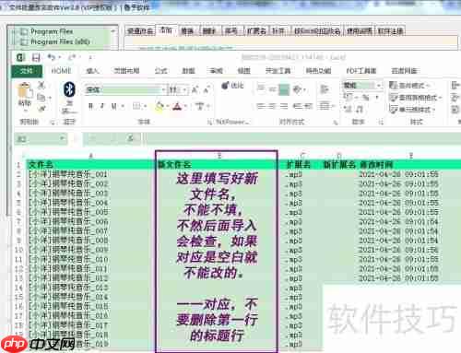This screenshot has width=461, height=353.
Task: Open font group dialog launcher
Action: (x=210, y=123)
